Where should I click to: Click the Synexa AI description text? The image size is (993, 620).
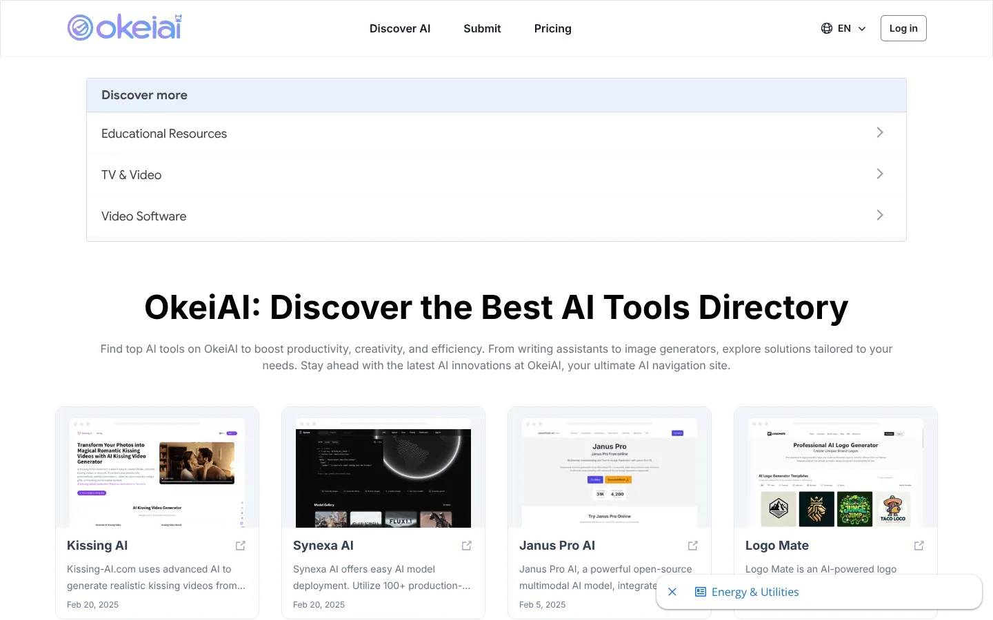click(x=382, y=577)
